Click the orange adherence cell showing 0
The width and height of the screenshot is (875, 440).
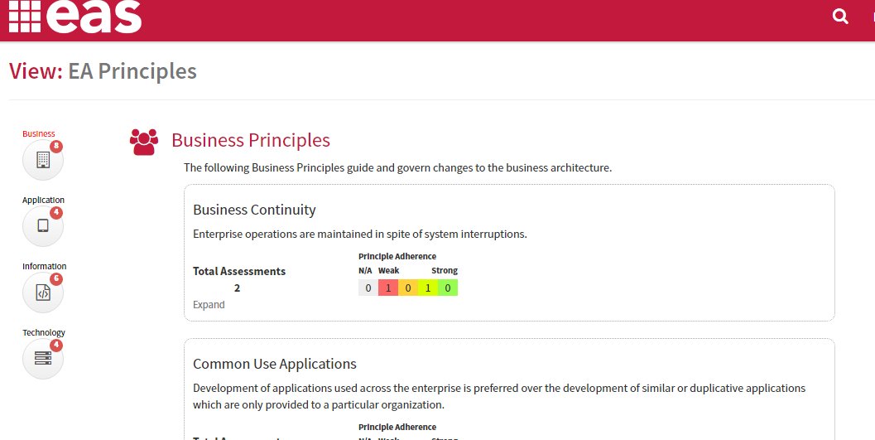click(408, 288)
